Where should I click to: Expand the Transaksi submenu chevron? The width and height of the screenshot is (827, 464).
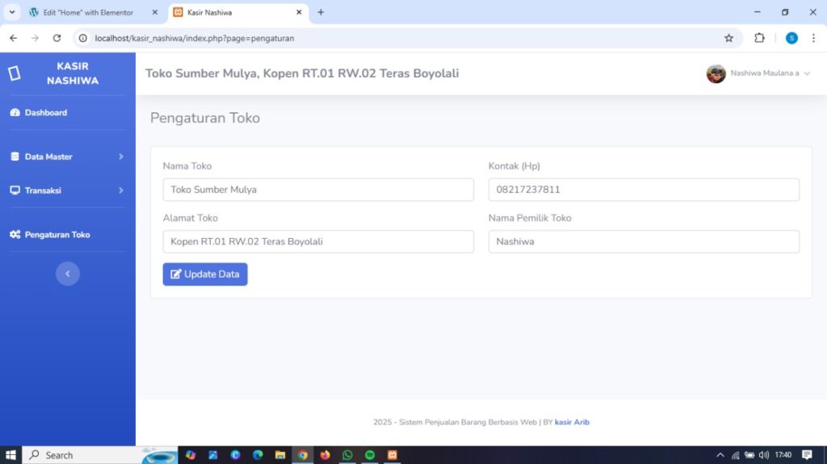tap(121, 190)
